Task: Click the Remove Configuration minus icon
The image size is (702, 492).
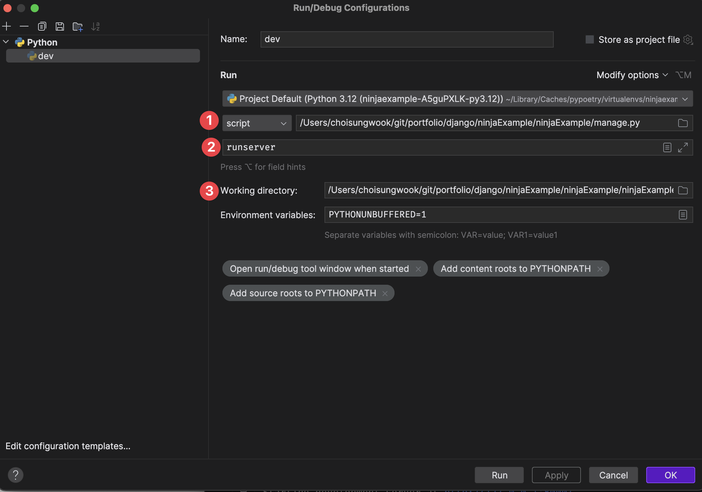Action: 24,26
